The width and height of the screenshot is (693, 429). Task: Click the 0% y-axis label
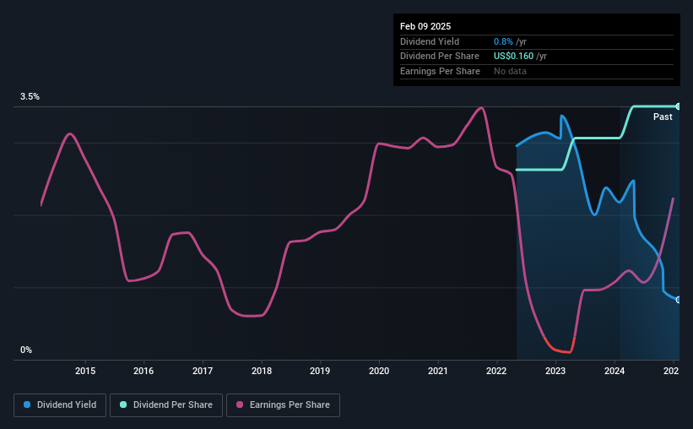tap(26, 350)
